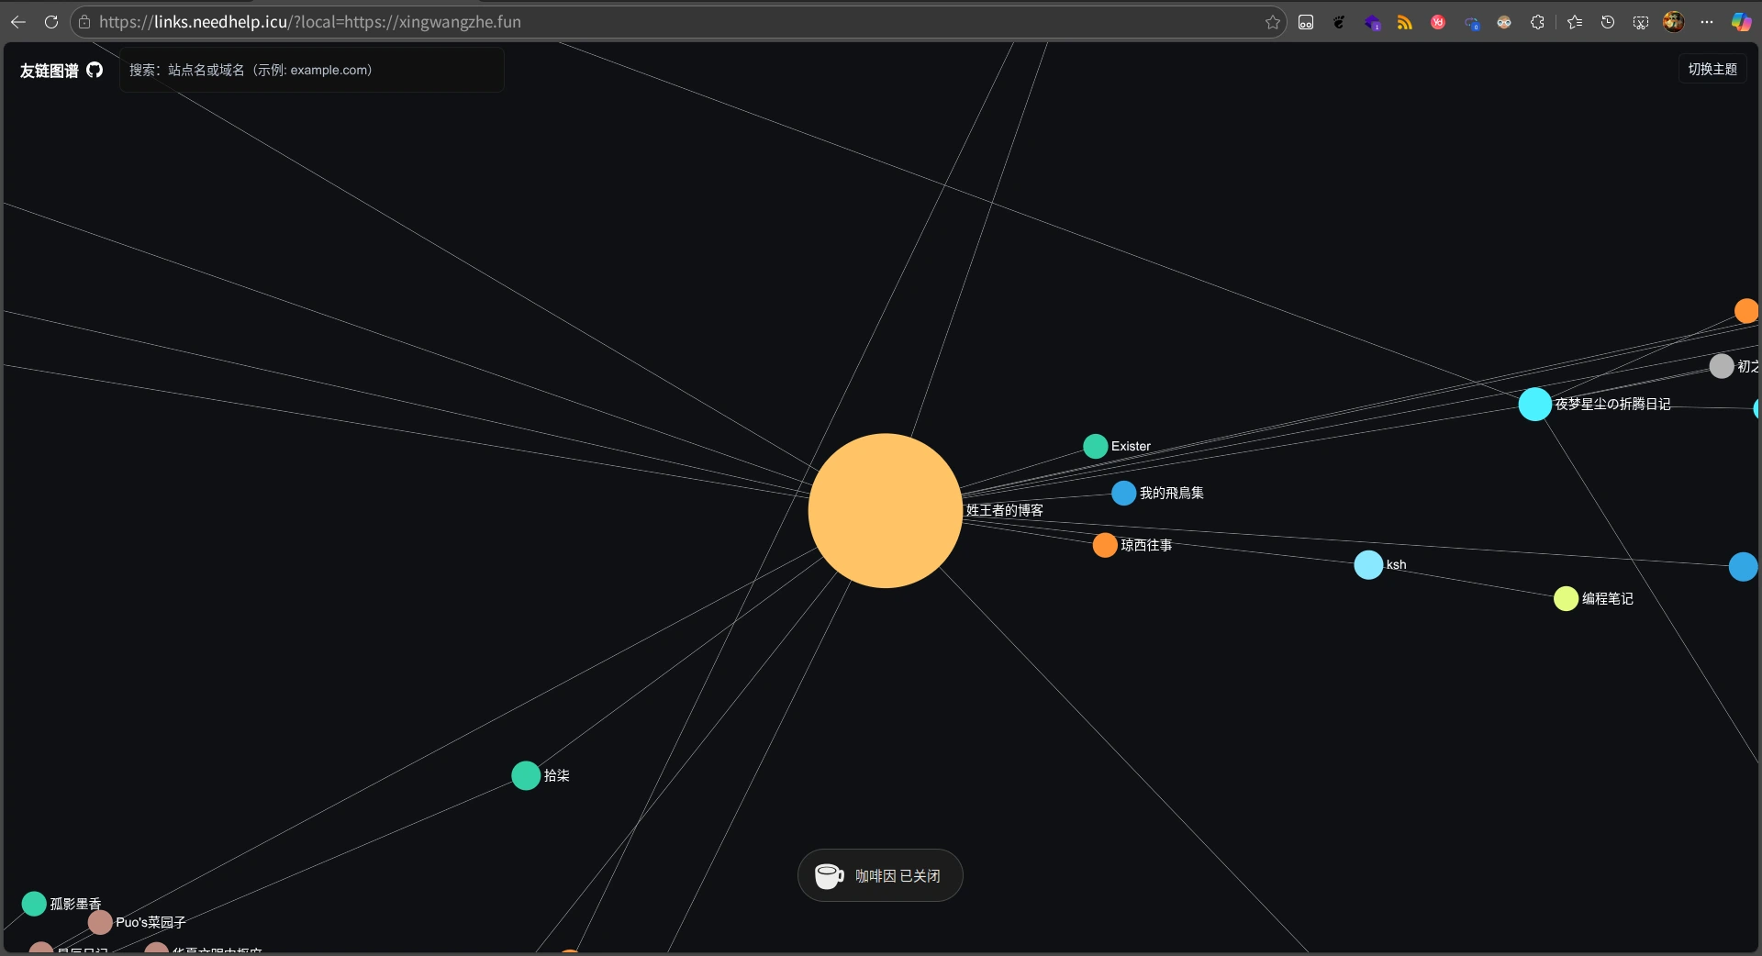This screenshot has width=1762, height=956.
Task: Bookmark this page with the star icon
Action: (1272, 22)
